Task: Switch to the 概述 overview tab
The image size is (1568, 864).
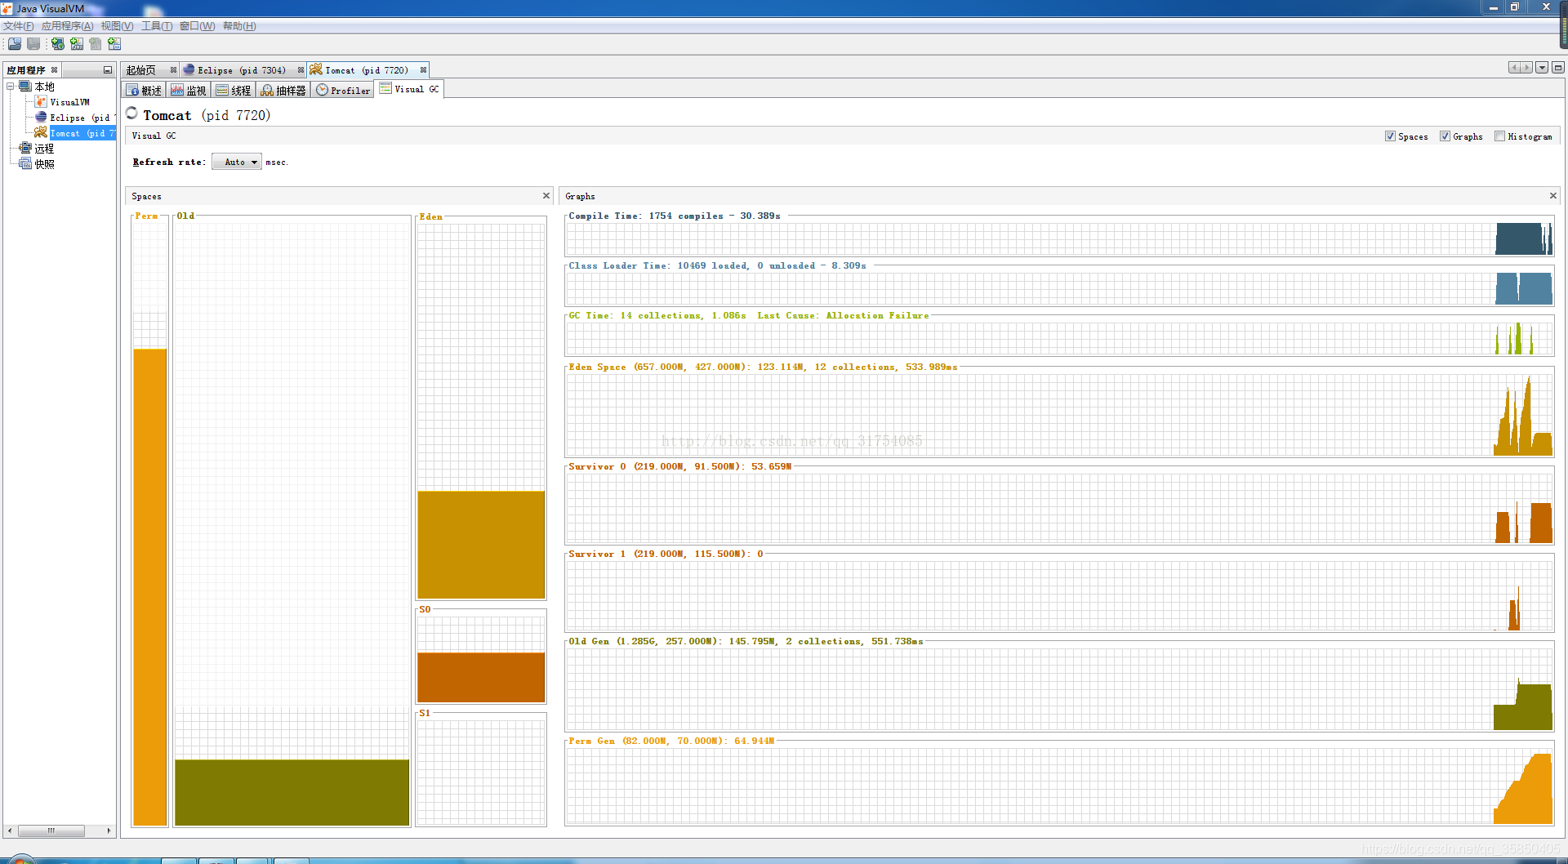Action: click(x=144, y=90)
